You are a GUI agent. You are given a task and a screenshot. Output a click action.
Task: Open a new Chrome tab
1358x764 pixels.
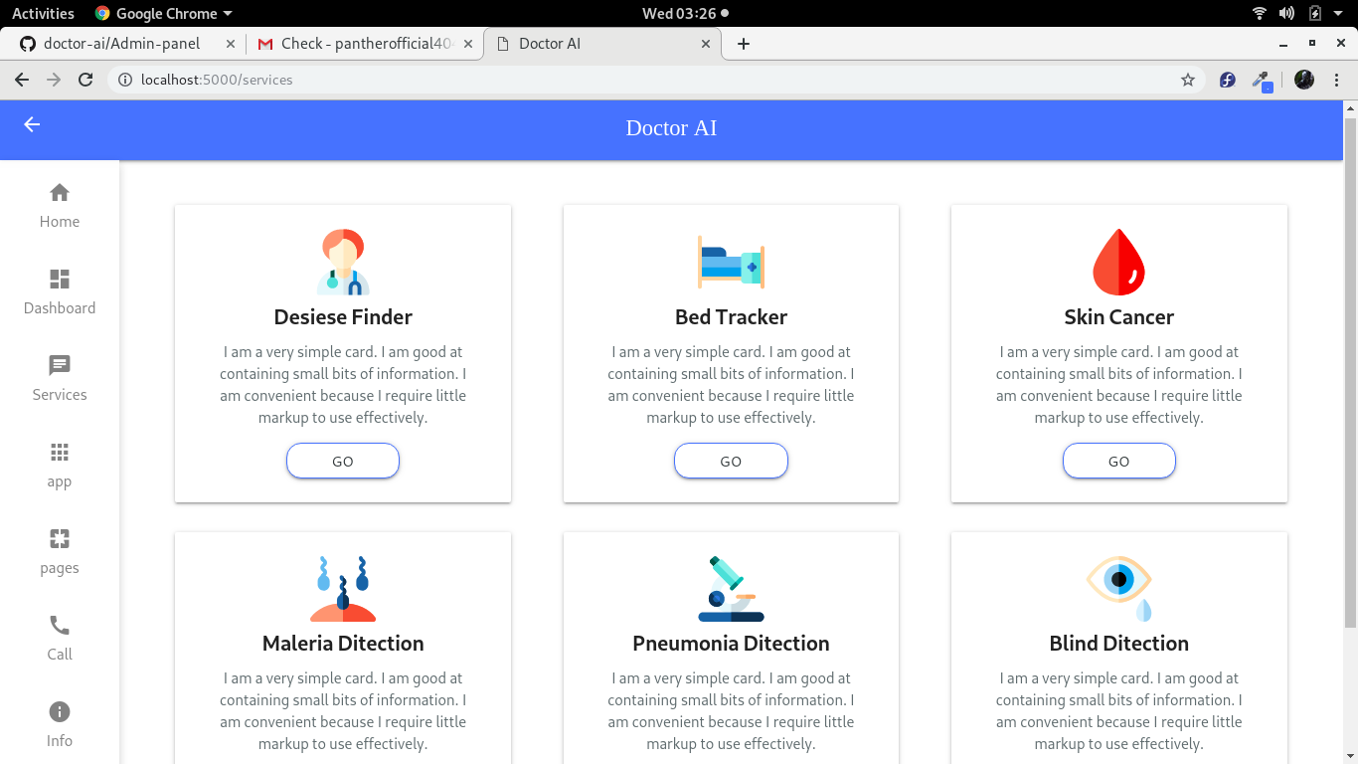pyautogui.click(x=743, y=44)
